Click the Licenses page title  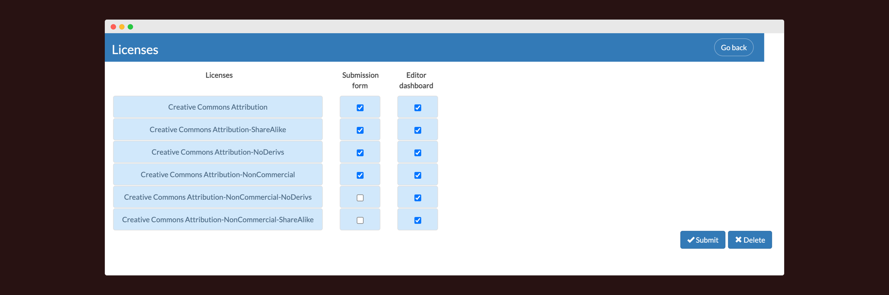[x=135, y=50]
